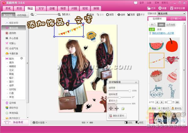The width and height of the screenshot is (188, 133).
Task: Select the 静态饰品 static stickers toggle
Action: click(8, 15)
